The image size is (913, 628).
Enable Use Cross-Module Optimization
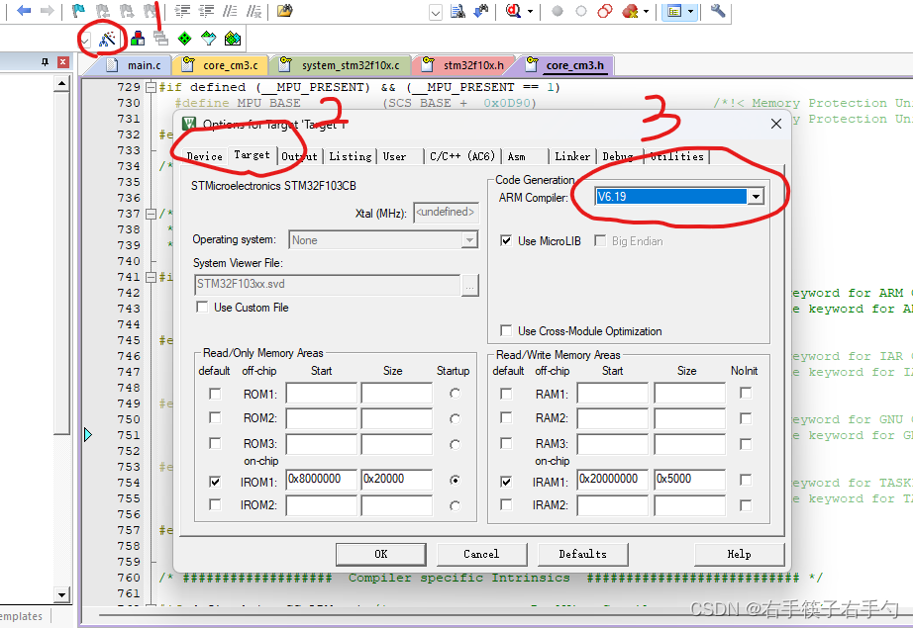[x=506, y=331]
